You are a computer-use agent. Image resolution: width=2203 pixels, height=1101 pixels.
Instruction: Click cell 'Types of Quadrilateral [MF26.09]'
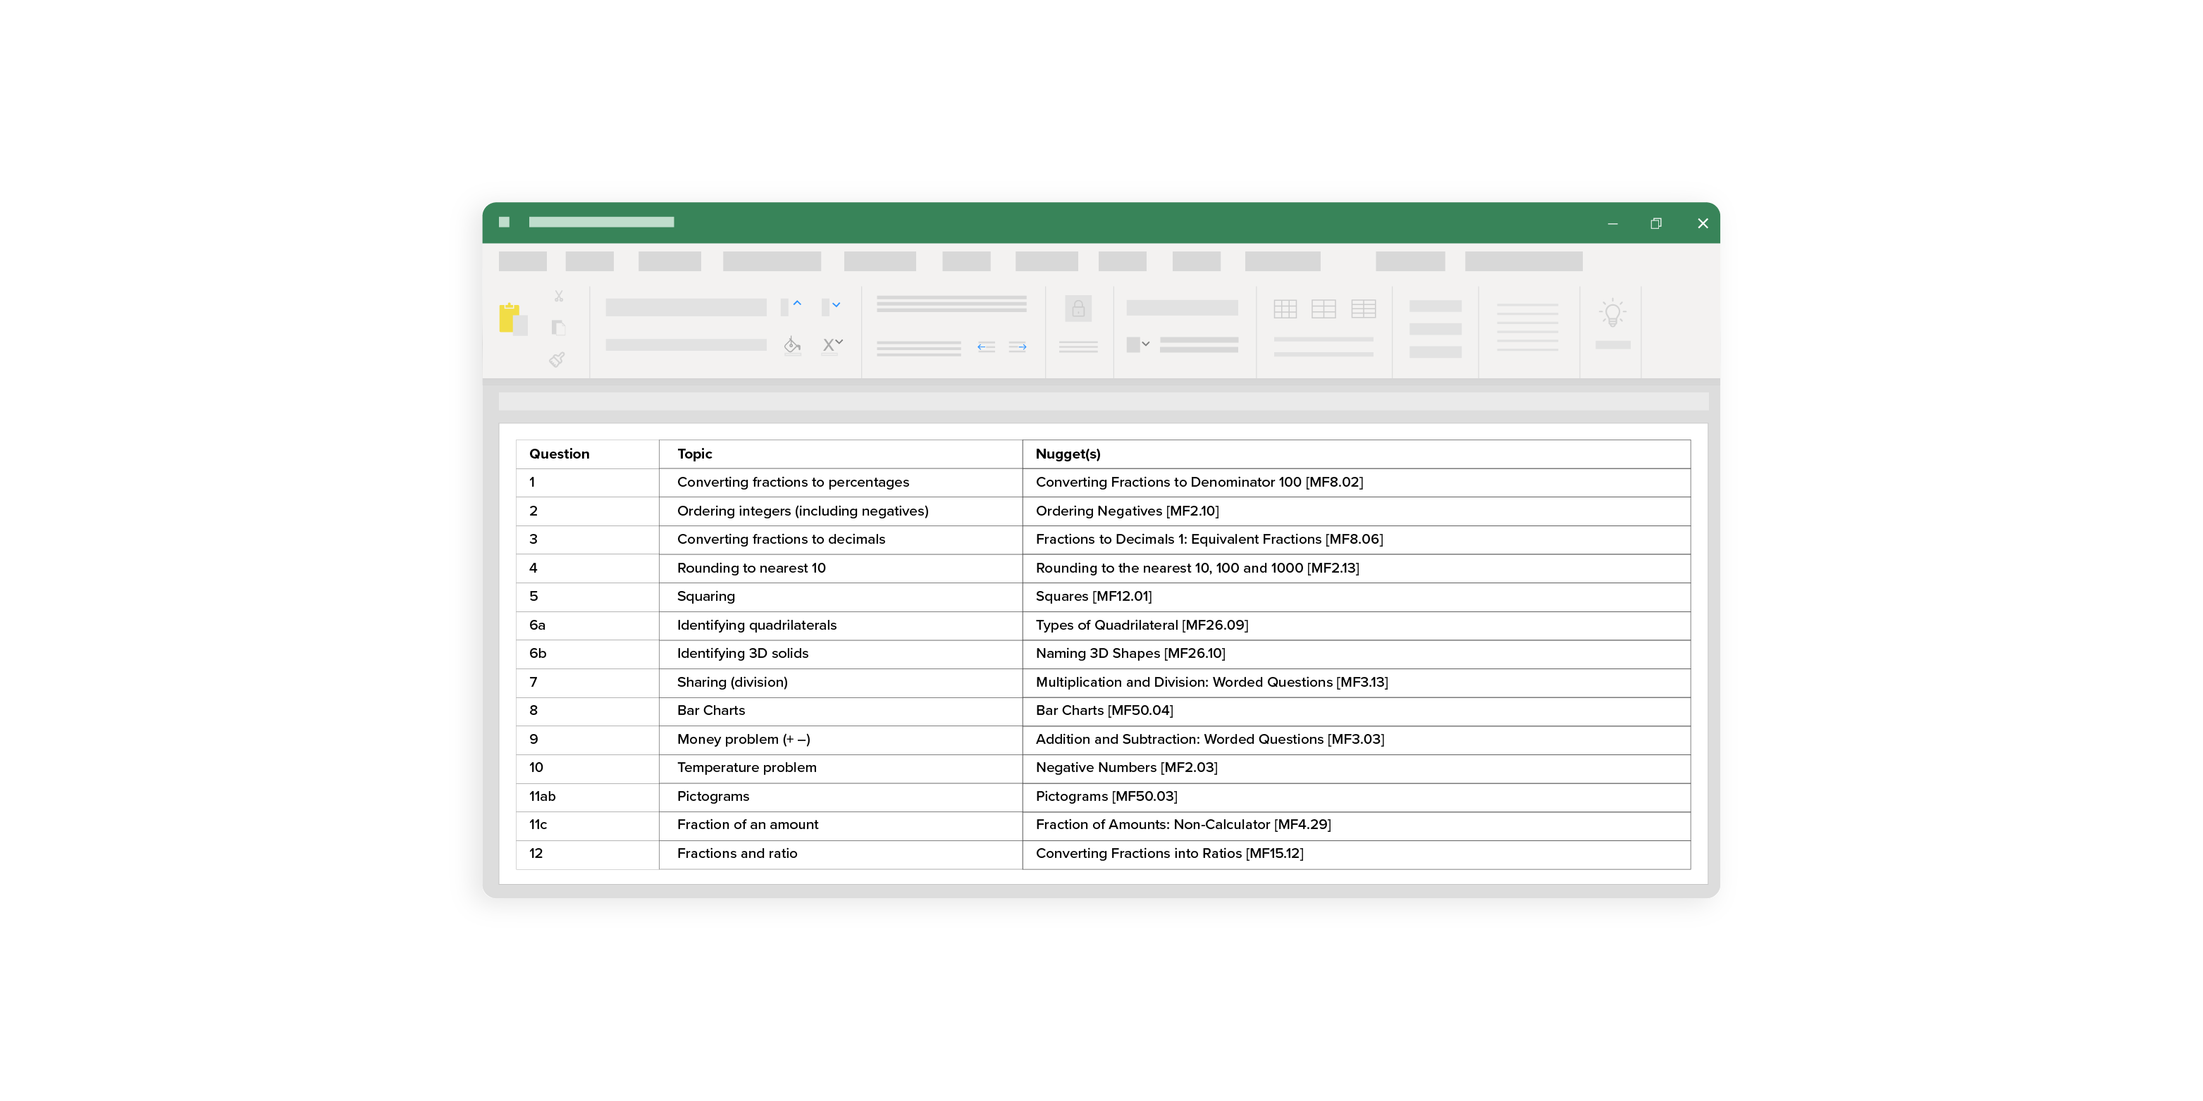pyautogui.click(x=1357, y=626)
